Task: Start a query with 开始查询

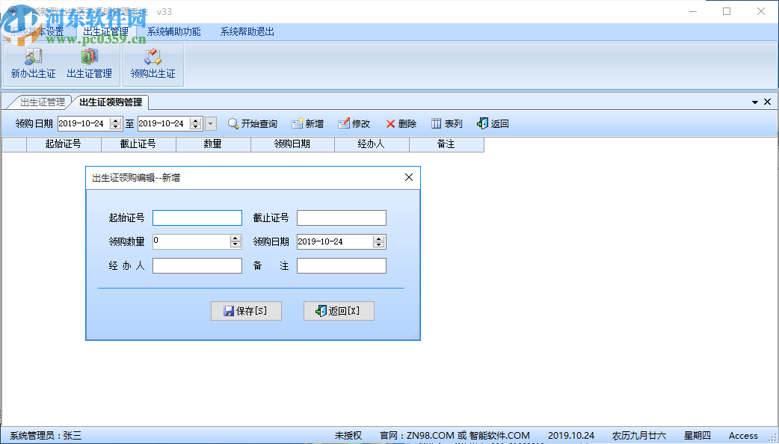Action: [253, 123]
